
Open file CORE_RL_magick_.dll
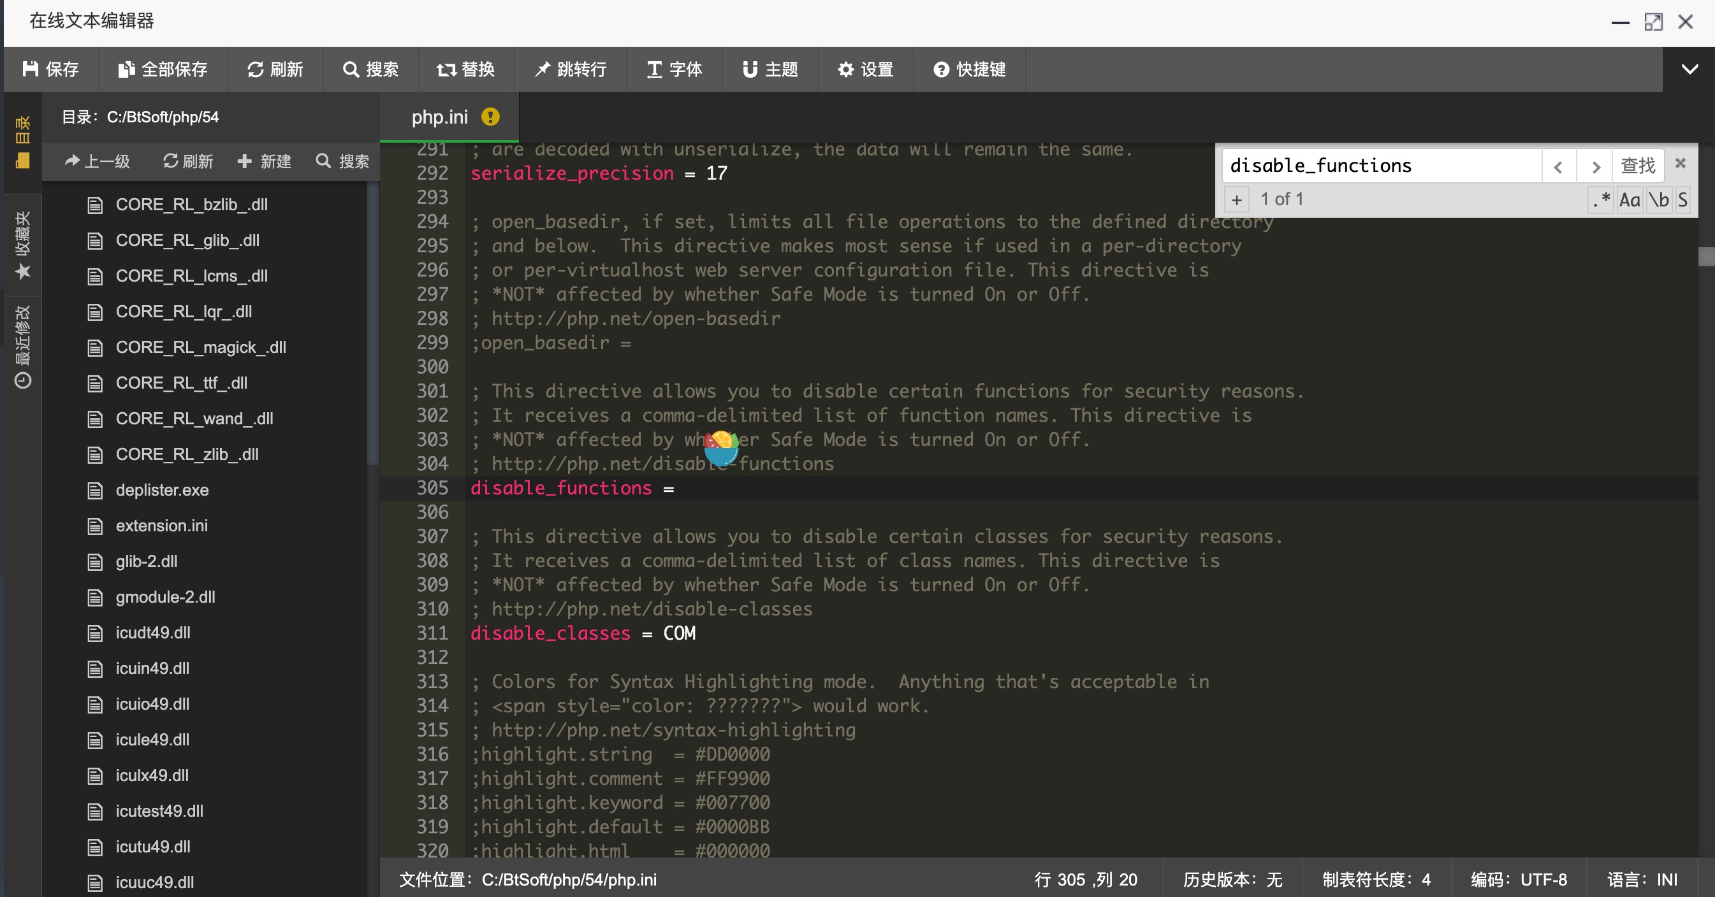coord(201,347)
